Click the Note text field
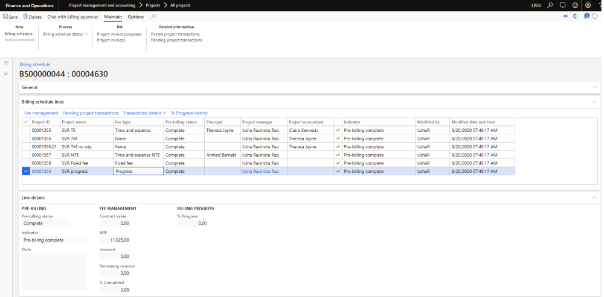Image resolution: width=604 pixels, height=297 pixels. tap(53, 271)
